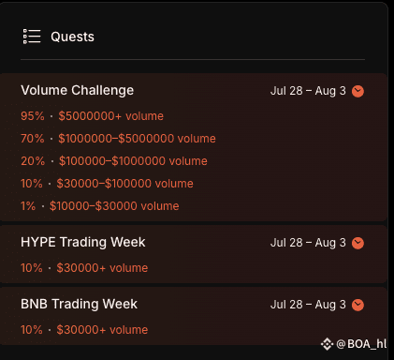Click the 1% $10000–$30000 volume tier
The height and width of the screenshot is (360, 394).
[100, 206]
